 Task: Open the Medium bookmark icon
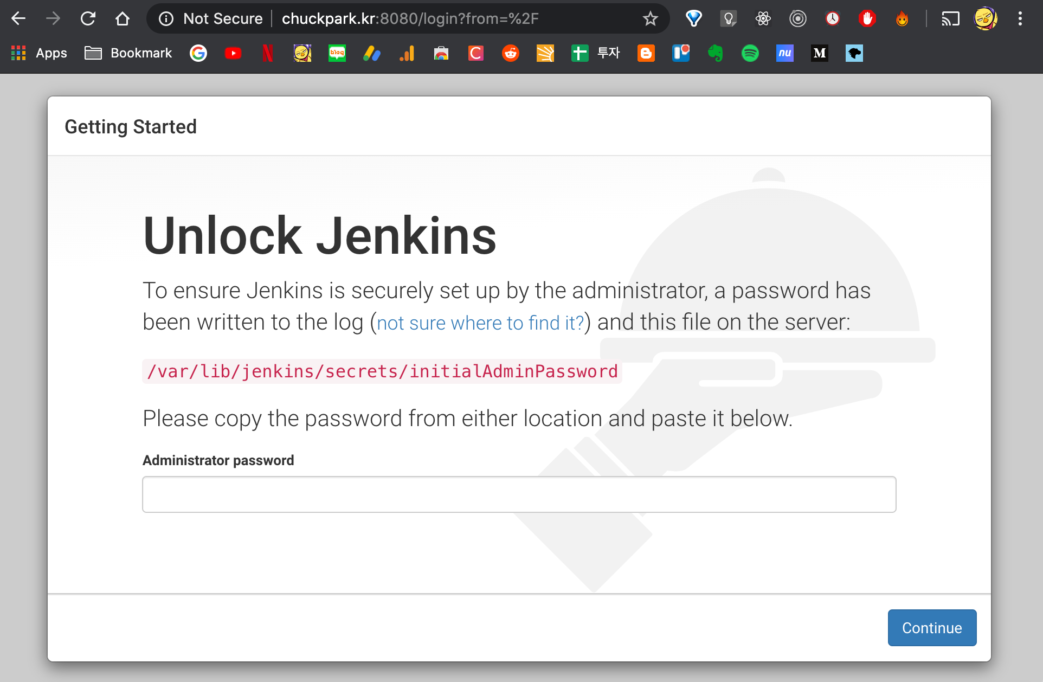coord(819,53)
